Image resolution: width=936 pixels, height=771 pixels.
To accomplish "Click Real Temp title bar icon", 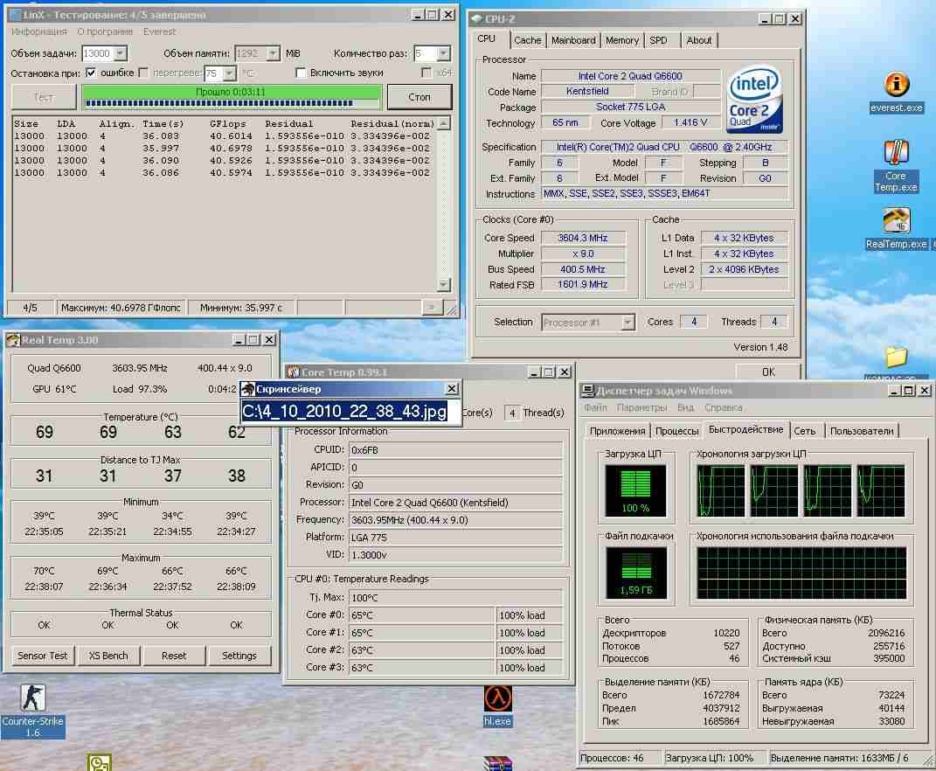I will click(x=13, y=340).
